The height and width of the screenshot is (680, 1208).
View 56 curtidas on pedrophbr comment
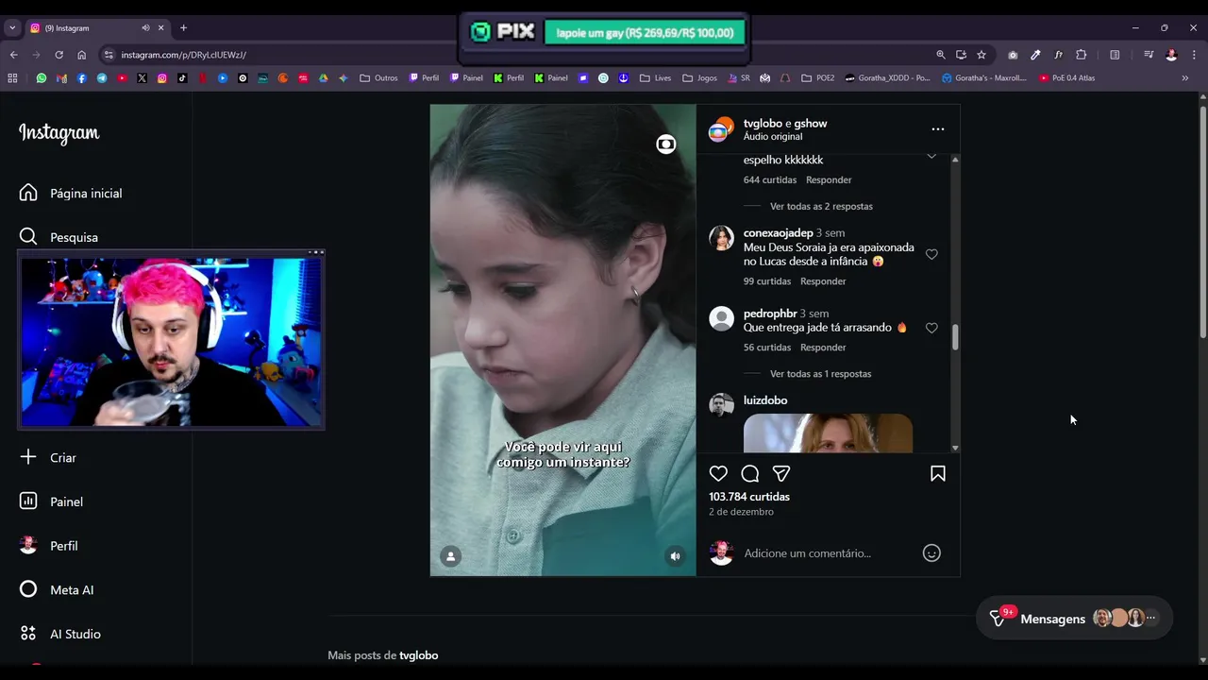767,348
